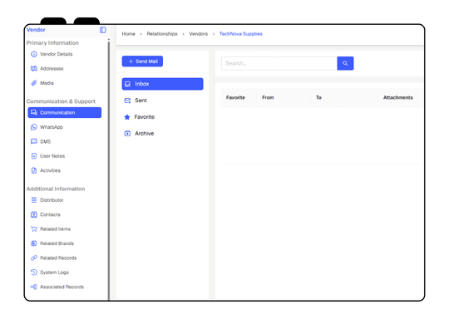The height and width of the screenshot is (319, 449).
Task: Open the Favorite mail folder
Action: [163, 117]
